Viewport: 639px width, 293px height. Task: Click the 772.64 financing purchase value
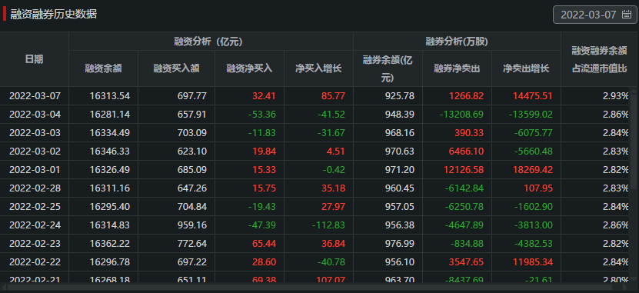192,244
